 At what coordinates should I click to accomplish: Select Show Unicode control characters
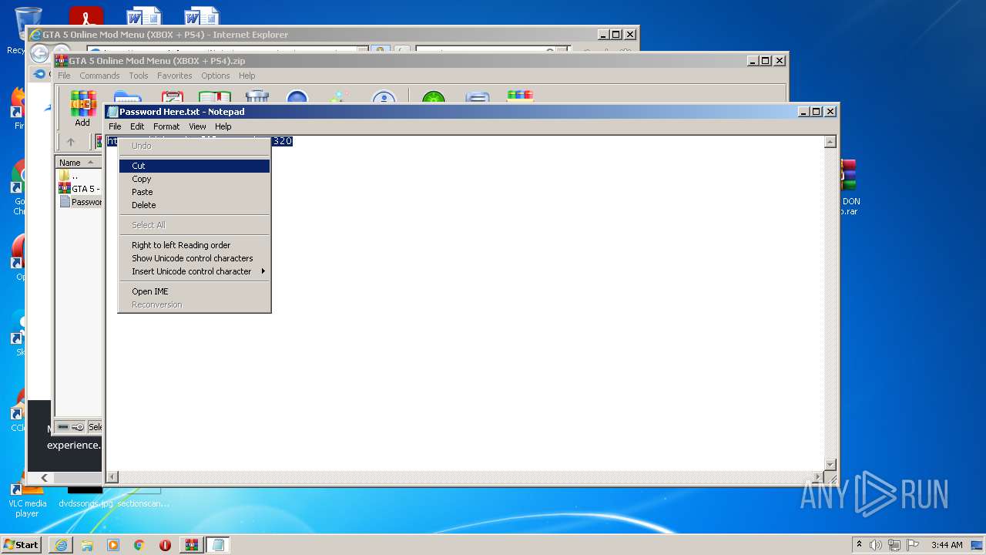tap(194, 258)
